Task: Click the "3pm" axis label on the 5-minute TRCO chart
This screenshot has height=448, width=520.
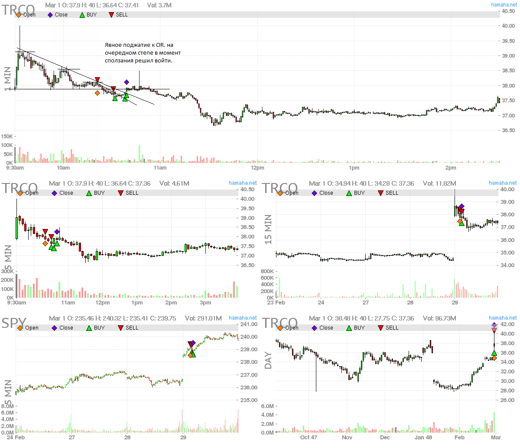Action: 205,303
